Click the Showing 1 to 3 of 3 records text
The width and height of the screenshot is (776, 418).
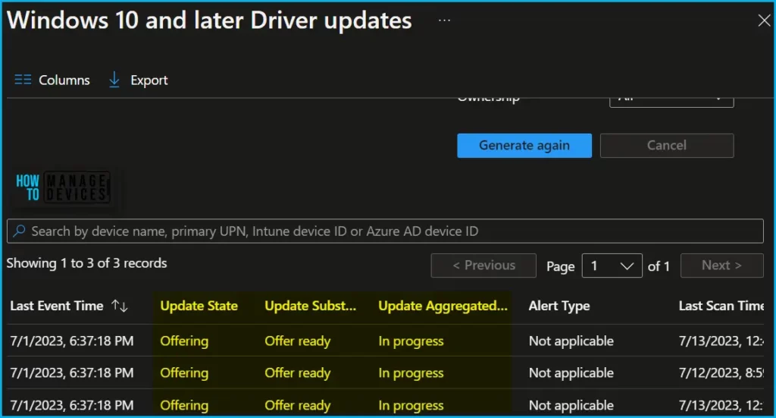point(86,263)
